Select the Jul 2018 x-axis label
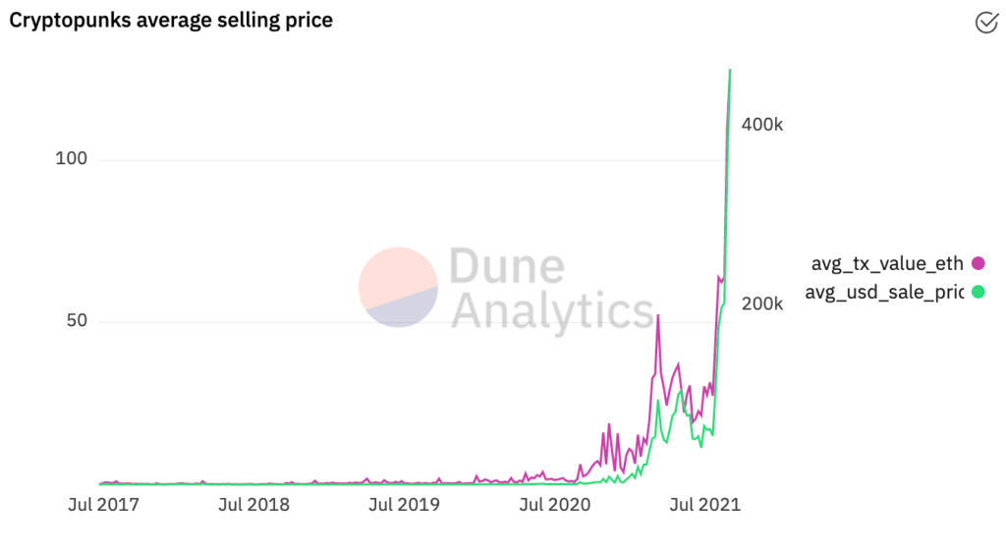 (253, 504)
